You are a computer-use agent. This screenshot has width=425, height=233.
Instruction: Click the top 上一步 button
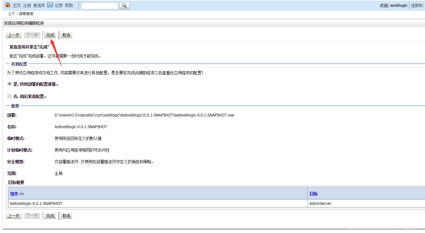click(x=14, y=35)
